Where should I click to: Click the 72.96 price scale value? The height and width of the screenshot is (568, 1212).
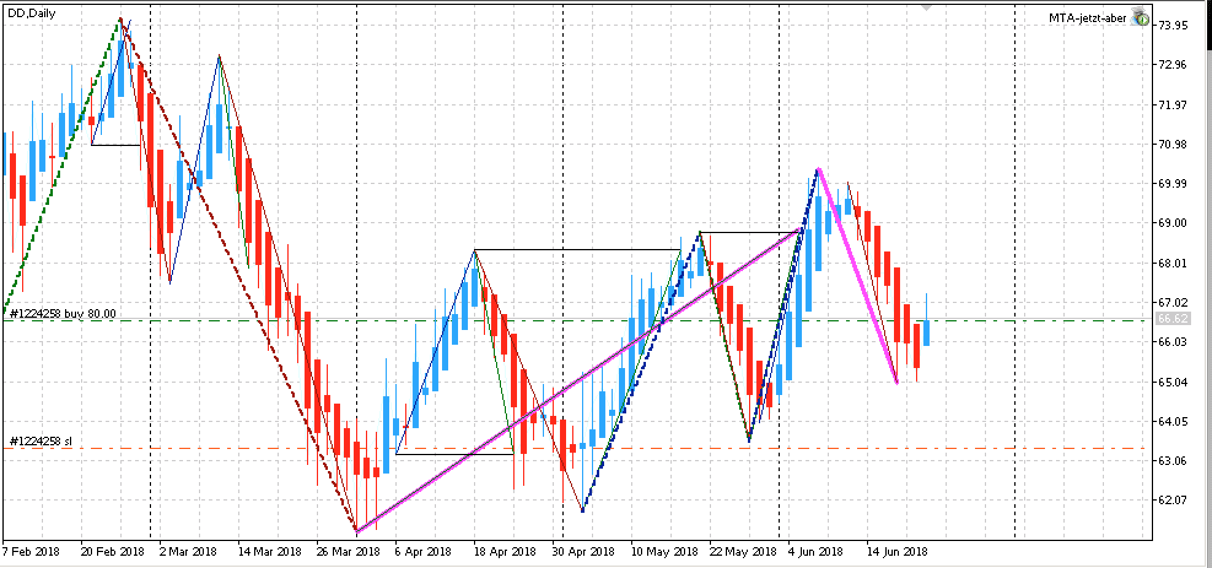(x=1173, y=65)
